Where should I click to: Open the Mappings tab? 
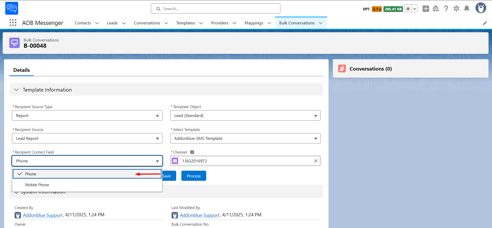254,23
